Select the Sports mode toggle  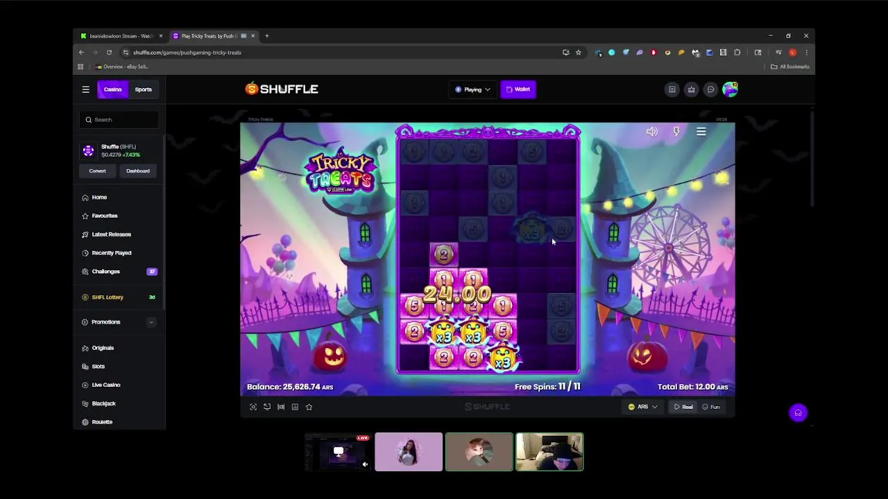click(143, 89)
